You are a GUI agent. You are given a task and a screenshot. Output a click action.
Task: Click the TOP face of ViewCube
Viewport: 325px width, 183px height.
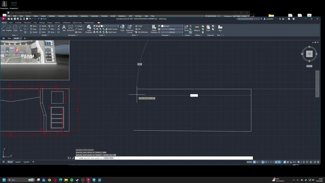309,54
